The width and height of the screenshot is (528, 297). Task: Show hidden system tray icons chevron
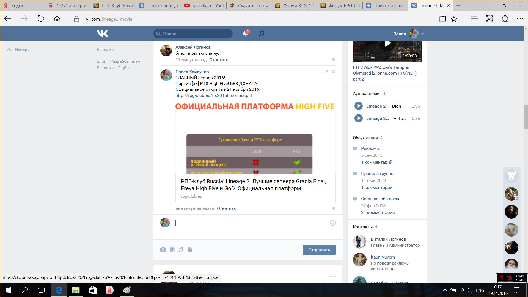(x=445, y=290)
